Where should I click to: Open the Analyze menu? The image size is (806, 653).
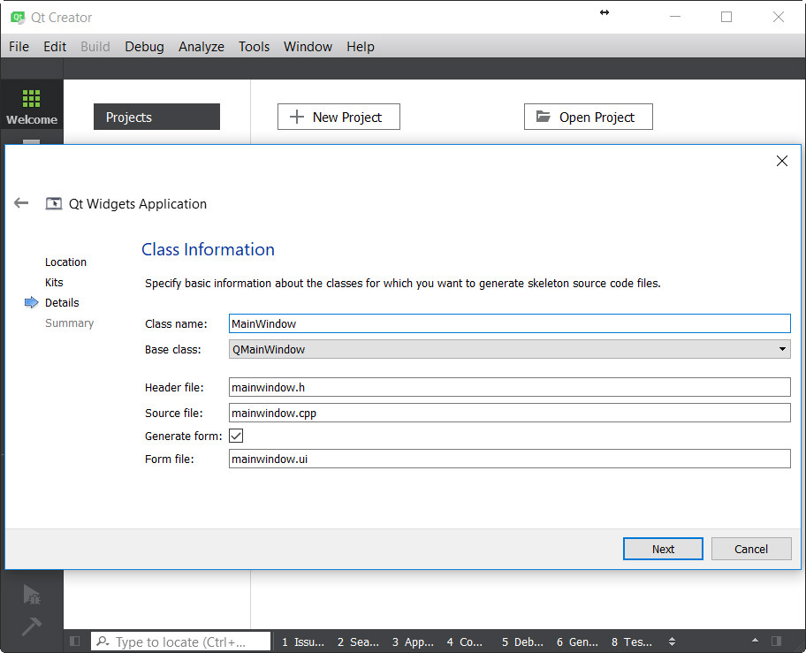pos(201,47)
